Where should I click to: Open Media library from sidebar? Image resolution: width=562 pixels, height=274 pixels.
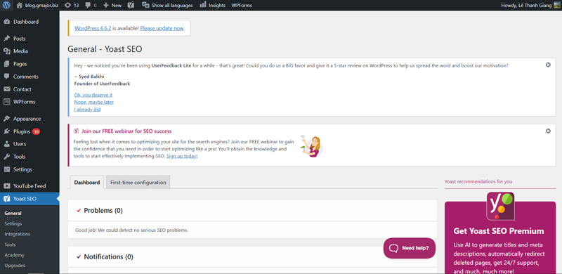tap(30, 51)
